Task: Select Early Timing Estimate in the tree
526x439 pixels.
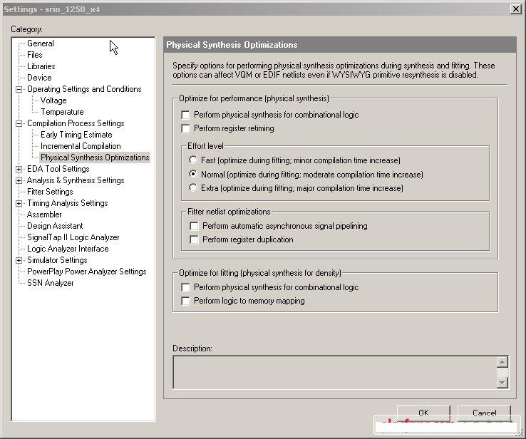Action: click(76, 135)
